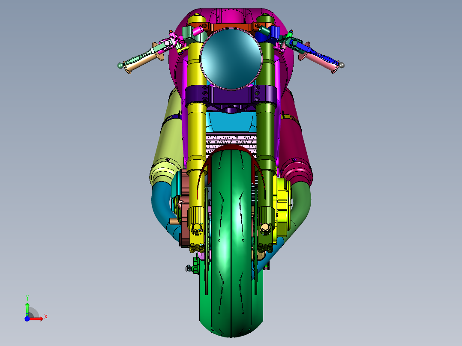Click the green Y axis arrow
This screenshot has width=462, height=346.
coord(27,309)
